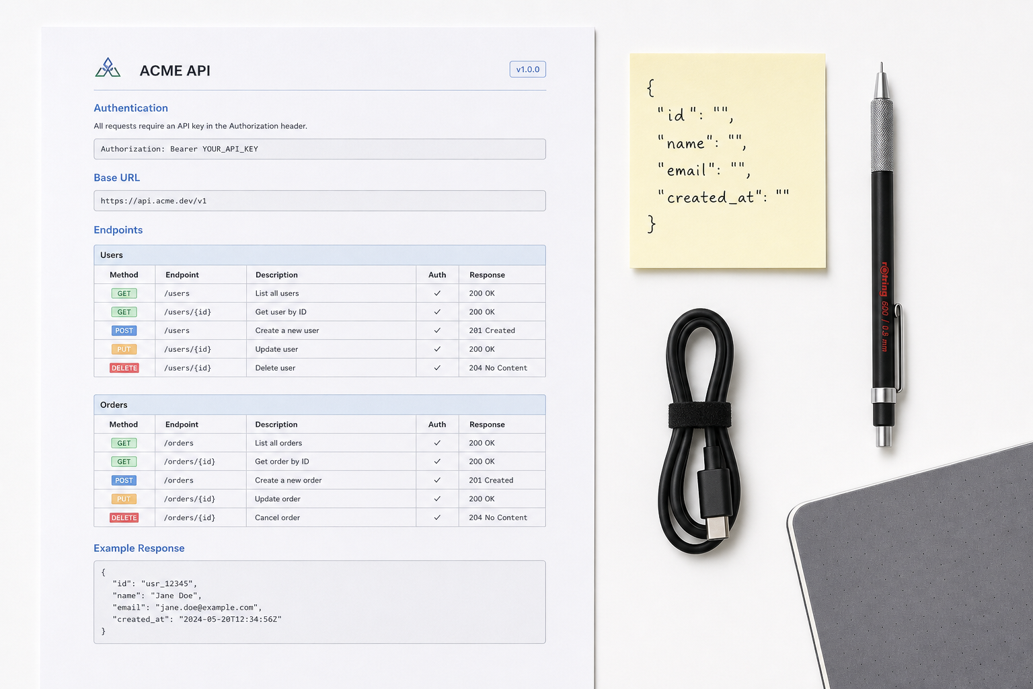Click the "Get user by ID" description cell

click(280, 312)
